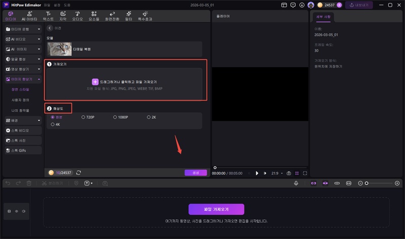Open the 설정 menu in title bar
The image size is (405, 239).
(57, 5)
